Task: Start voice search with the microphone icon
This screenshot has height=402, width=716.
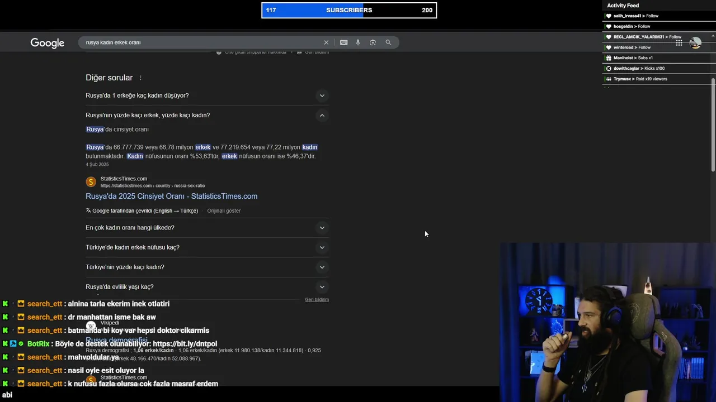Action: click(x=358, y=42)
